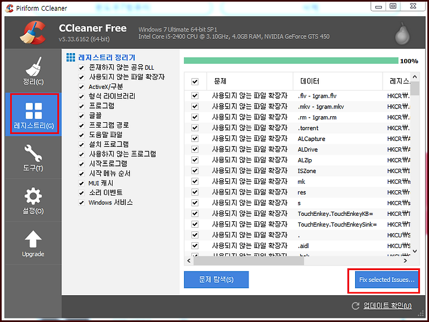Screen dimensions: 429x322
Task: Select the ALCapture data entry
Action: click(312, 138)
